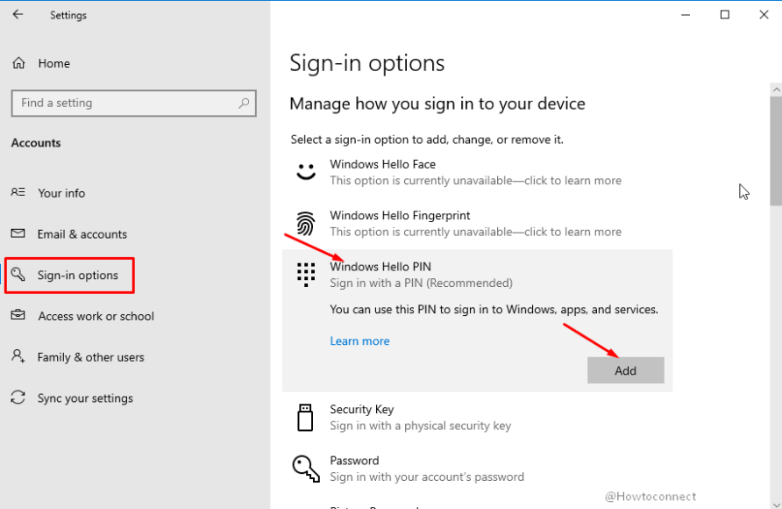Click the Family & other users icon

(18, 356)
